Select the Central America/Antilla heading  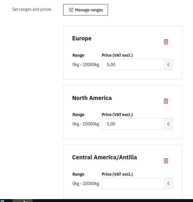[x=105, y=158]
